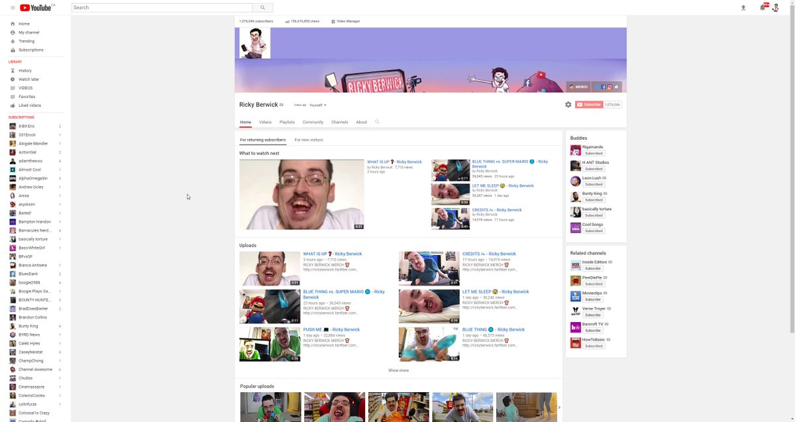Open the first Popular uploads thumbnail

tap(270, 407)
